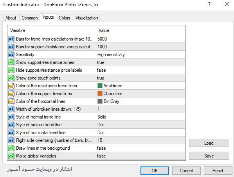Screen dimensions: 234x177
Task: Select 'Show zone touch points' label
Action: 38,78
